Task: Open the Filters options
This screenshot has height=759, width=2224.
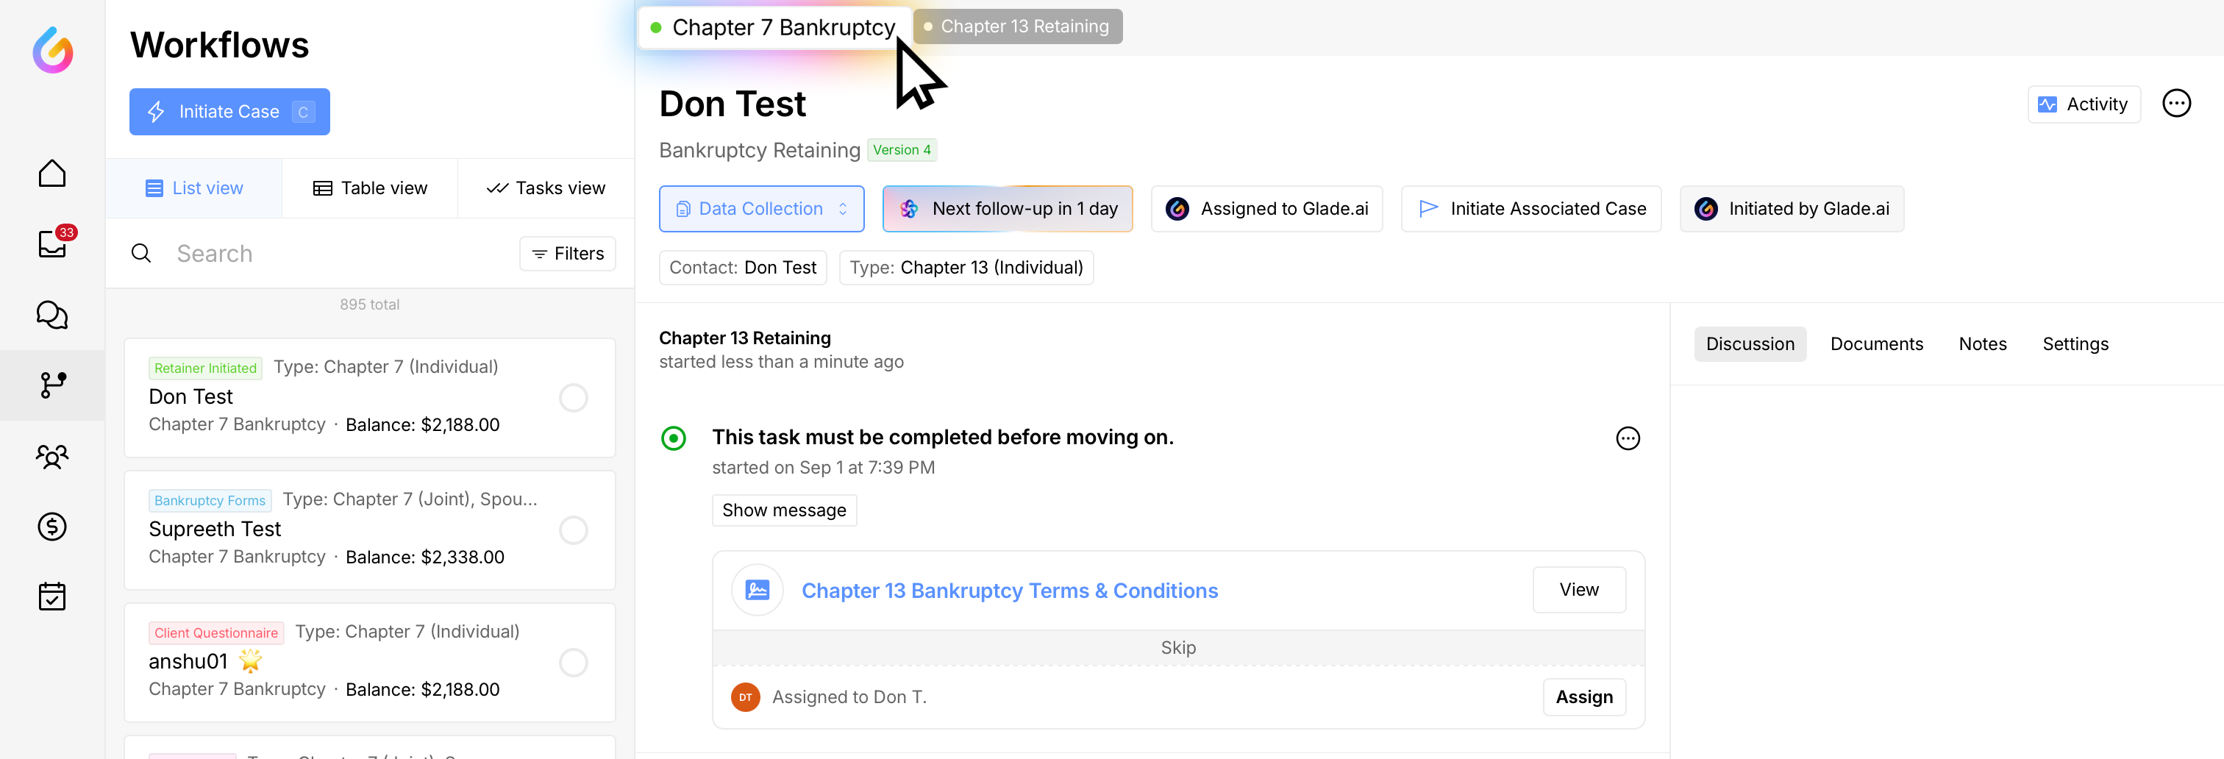Action: (x=567, y=254)
